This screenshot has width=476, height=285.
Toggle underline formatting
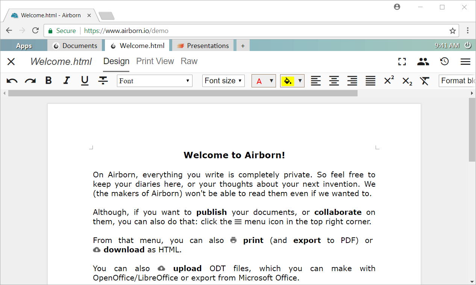pos(85,81)
